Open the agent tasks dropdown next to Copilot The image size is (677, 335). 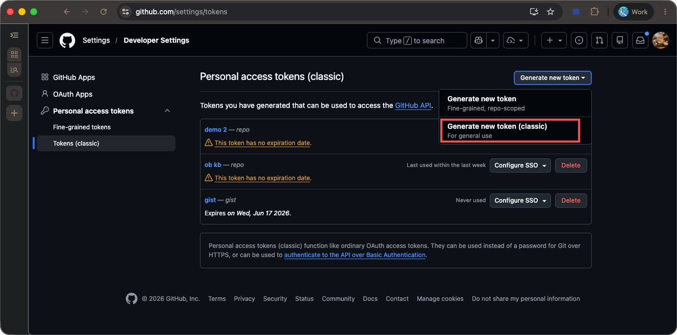pyautogui.click(x=516, y=40)
